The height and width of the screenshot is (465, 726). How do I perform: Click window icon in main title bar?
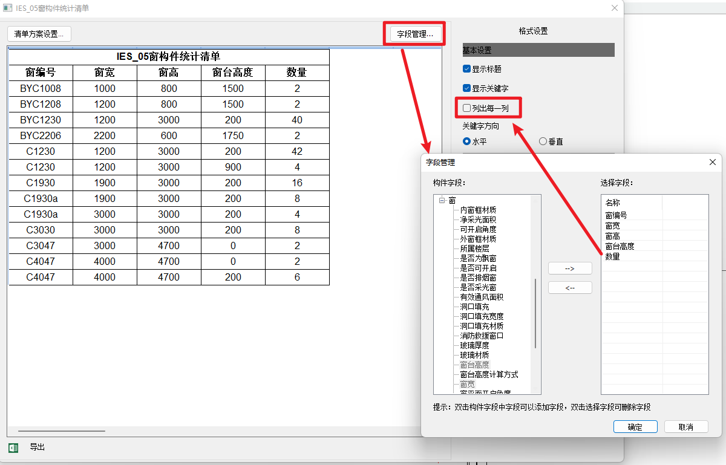(8, 8)
